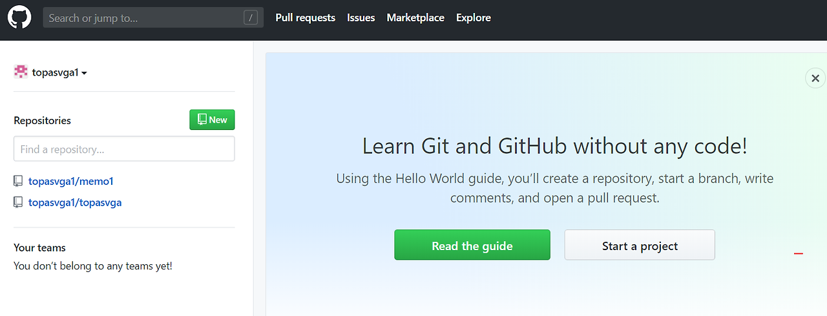Viewport: 827px width, 316px height.
Task: Create a repository with the New button
Action: pyautogui.click(x=212, y=120)
